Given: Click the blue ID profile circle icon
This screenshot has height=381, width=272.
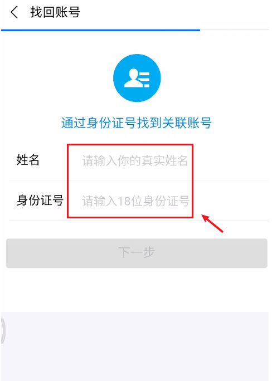Looking at the screenshot, I should coord(137,78).
